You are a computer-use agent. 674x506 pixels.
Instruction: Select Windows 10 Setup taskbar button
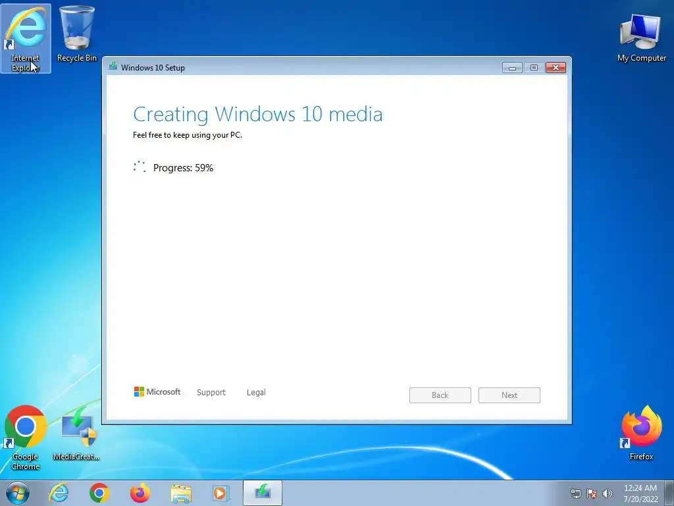point(263,493)
